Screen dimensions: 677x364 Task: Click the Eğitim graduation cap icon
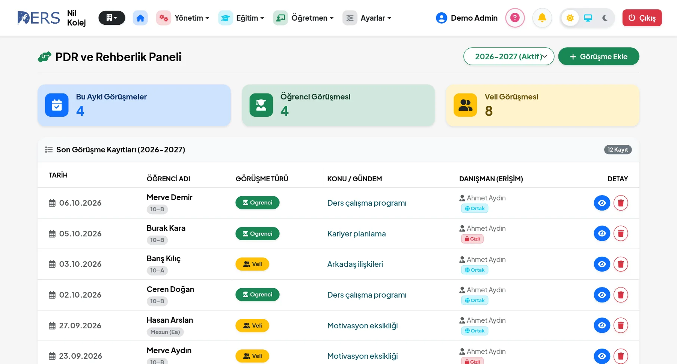225,18
